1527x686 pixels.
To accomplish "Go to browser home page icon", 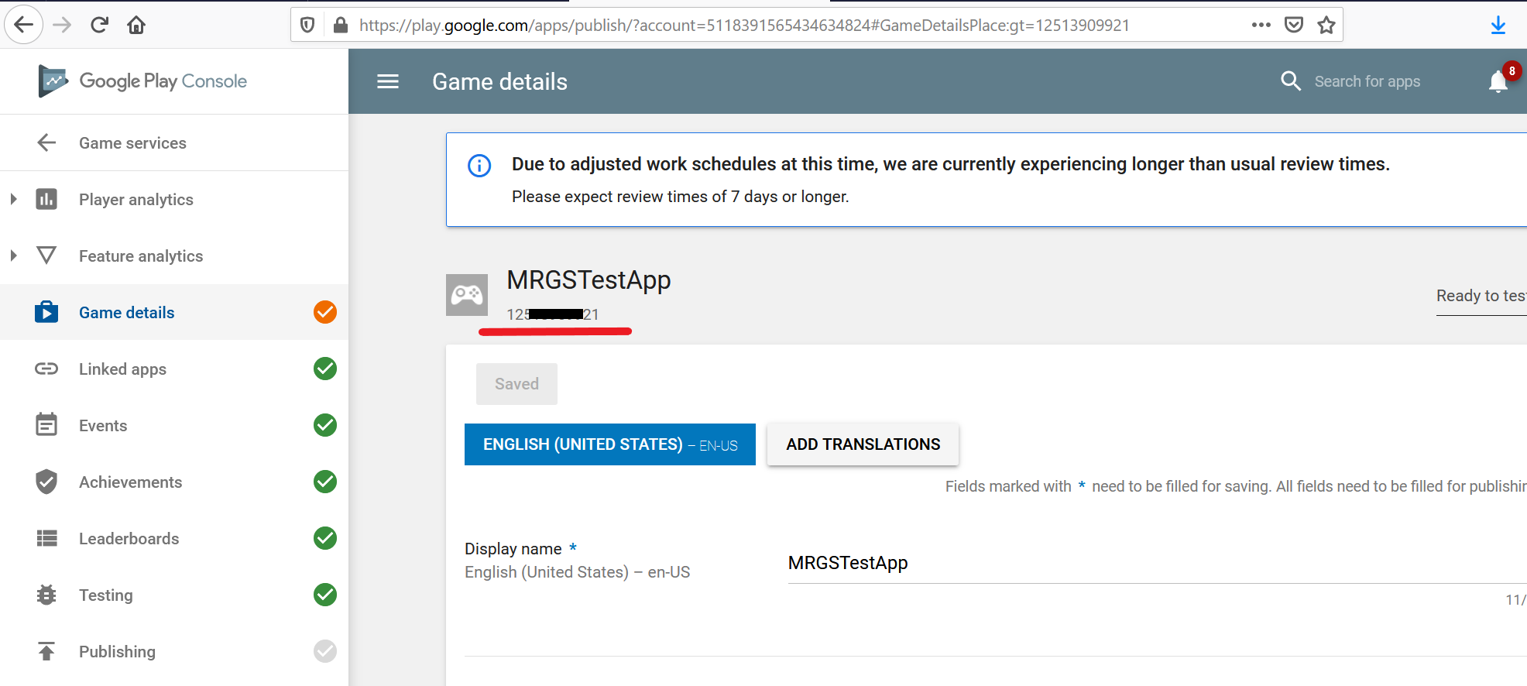I will click(136, 25).
